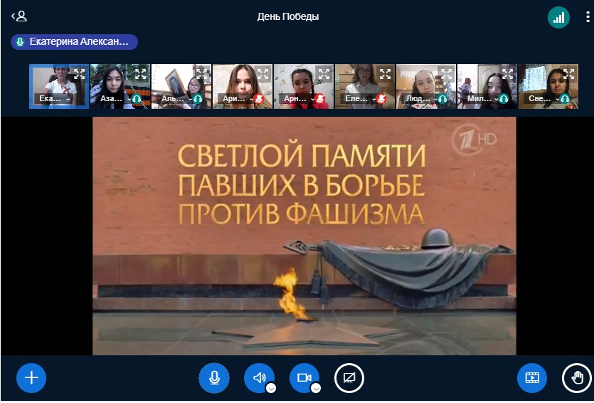This screenshot has width=594, height=403.
Task: Click the speaker audio button
Action: pos(259,378)
